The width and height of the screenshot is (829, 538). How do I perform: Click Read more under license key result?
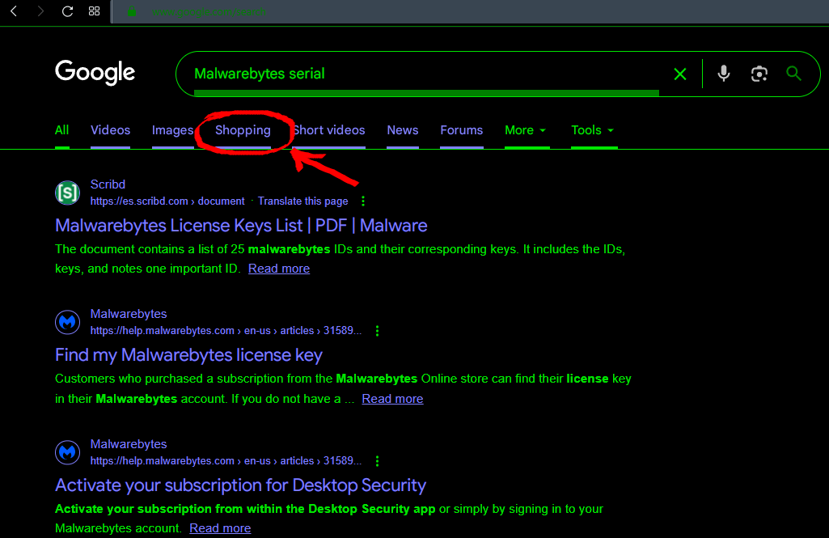click(392, 399)
